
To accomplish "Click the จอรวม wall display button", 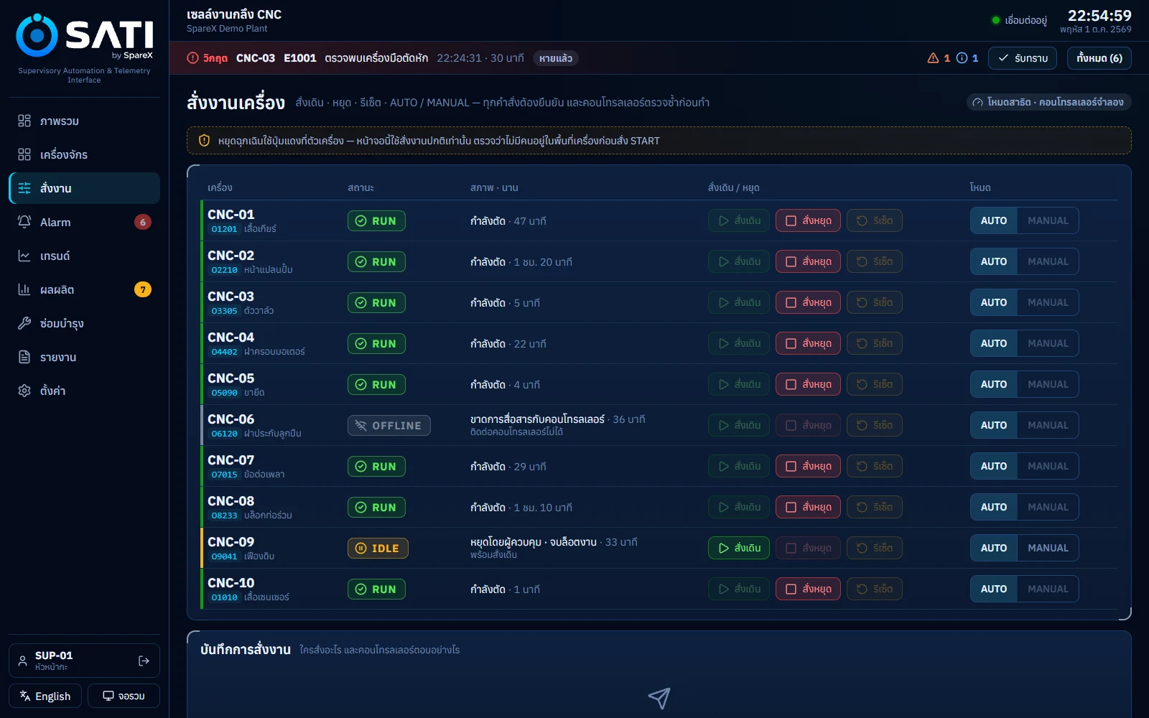I will point(124,696).
